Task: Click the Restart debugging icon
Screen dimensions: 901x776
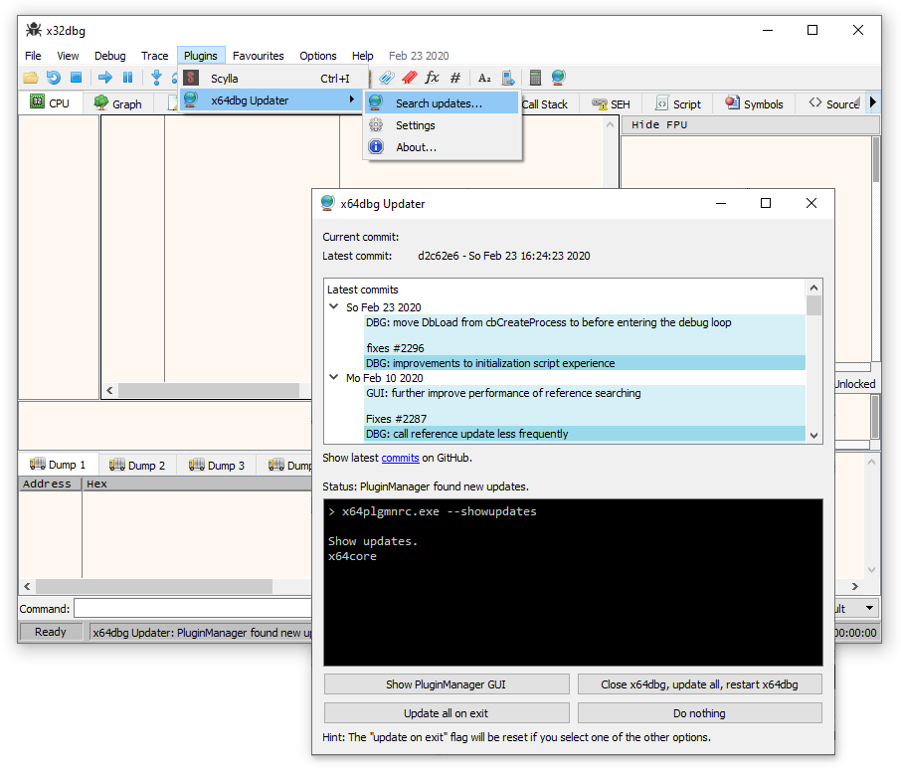Action: 54,78
